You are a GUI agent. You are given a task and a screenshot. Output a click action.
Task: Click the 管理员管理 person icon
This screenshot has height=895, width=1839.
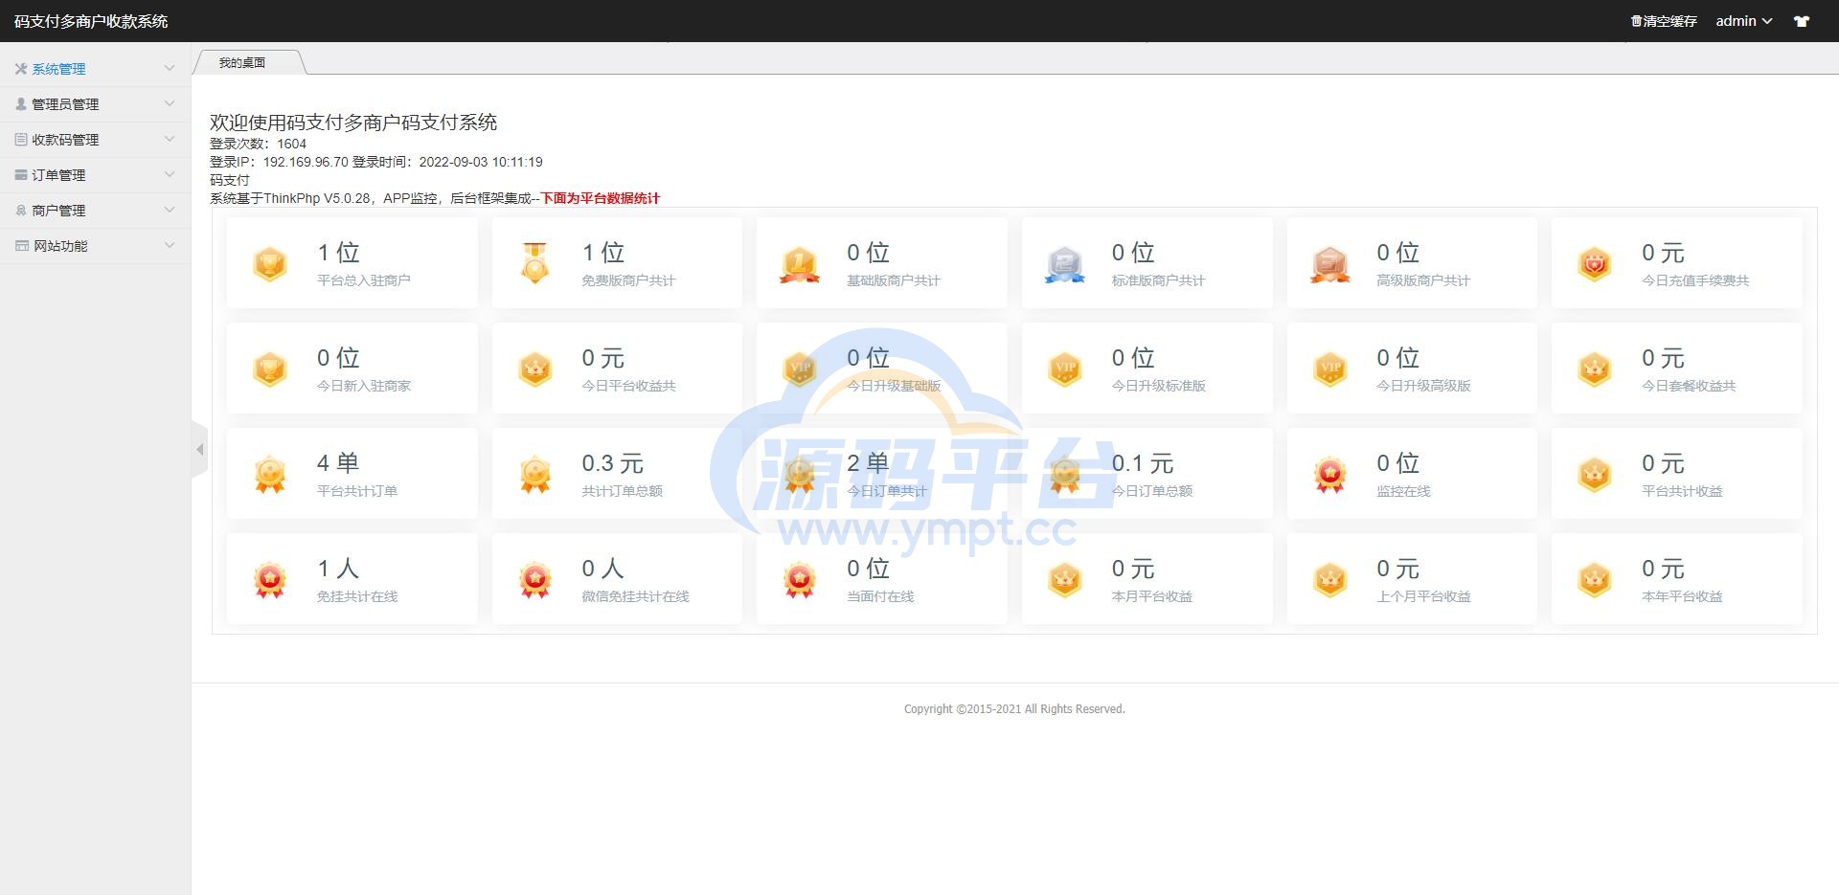tap(21, 104)
